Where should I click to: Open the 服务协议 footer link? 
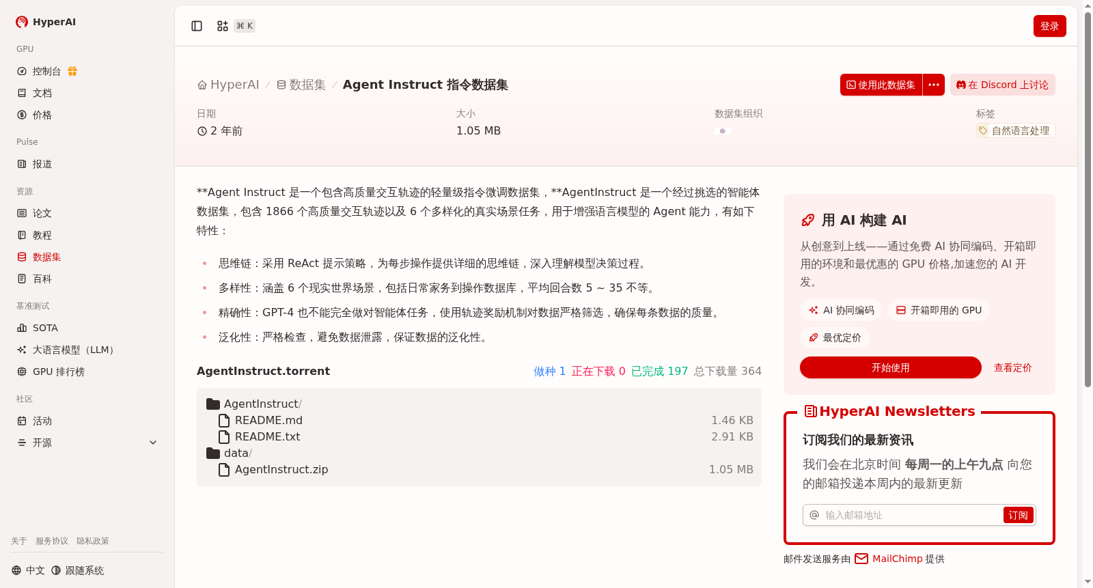coord(52,541)
